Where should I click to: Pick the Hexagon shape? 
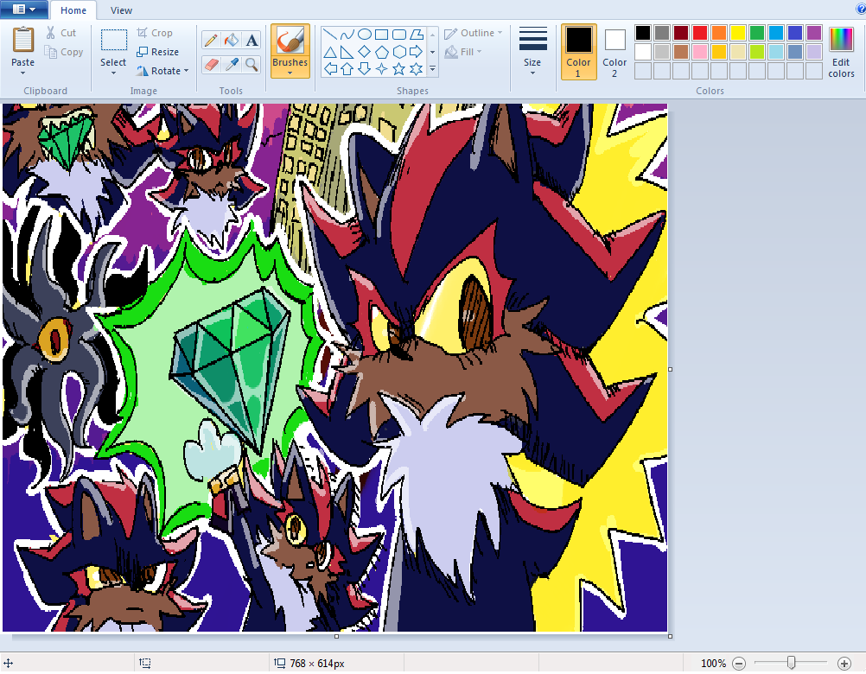pos(398,53)
